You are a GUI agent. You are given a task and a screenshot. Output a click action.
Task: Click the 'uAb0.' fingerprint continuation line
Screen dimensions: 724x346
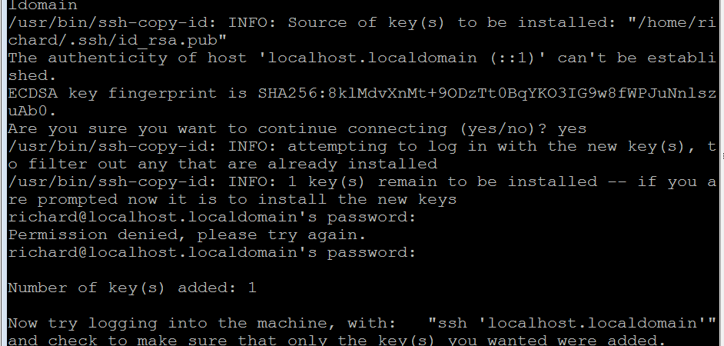click(32, 111)
